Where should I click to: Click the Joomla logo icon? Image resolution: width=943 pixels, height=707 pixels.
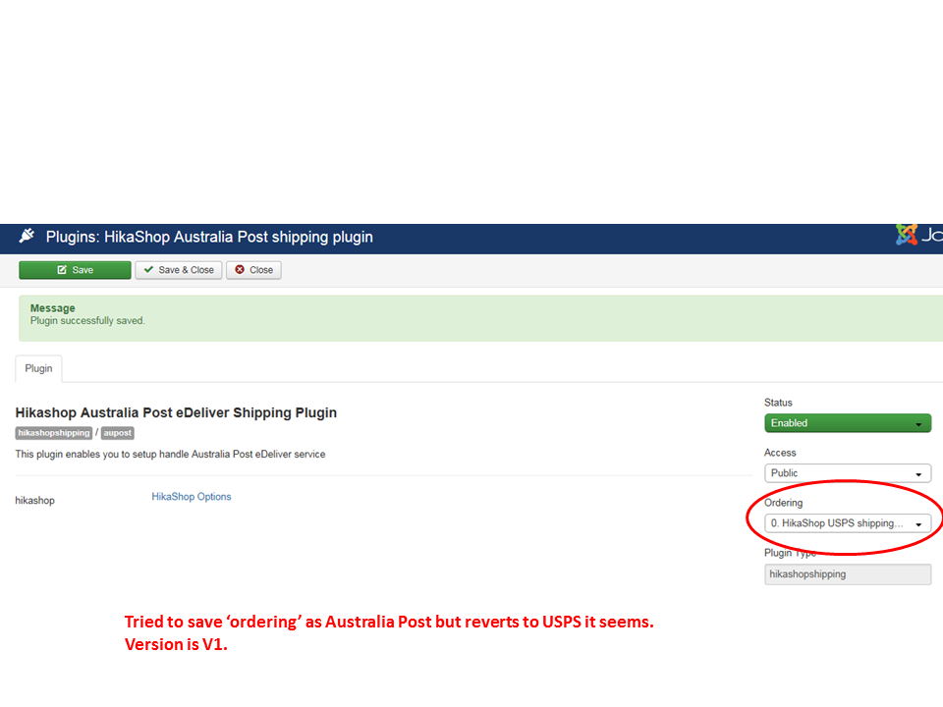pyautogui.click(x=907, y=235)
